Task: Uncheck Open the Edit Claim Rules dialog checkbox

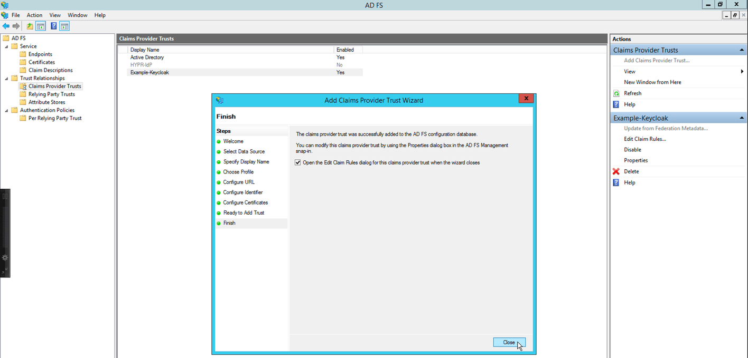Action: (298, 162)
